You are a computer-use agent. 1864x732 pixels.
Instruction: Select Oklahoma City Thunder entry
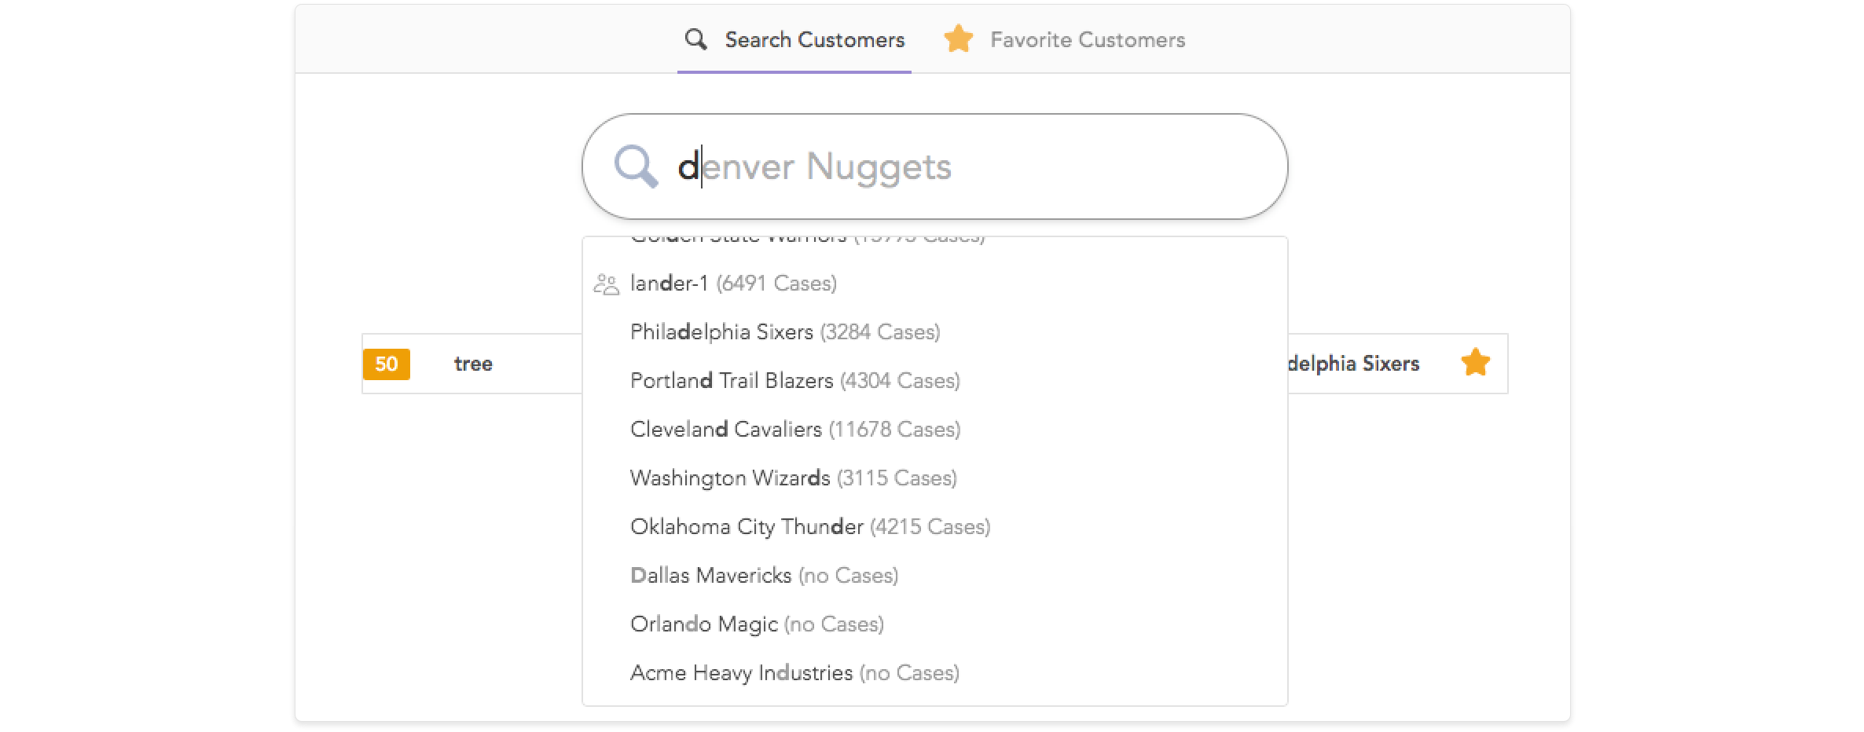(934, 527)
